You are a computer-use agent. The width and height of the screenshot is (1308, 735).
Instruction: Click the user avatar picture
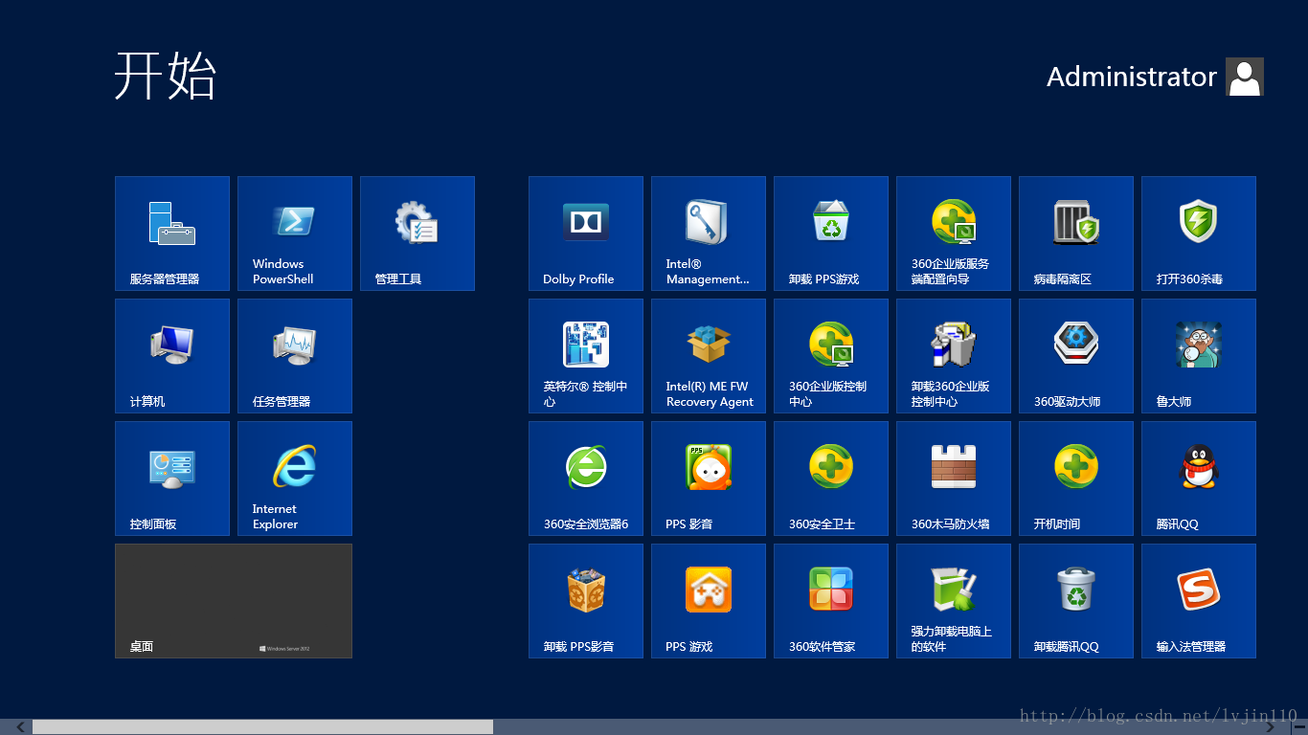click(1245, 77)
